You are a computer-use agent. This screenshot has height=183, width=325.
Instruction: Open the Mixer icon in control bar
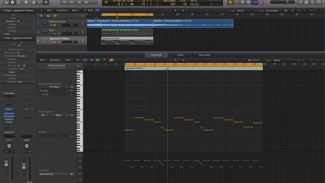[x=40, y=2]
